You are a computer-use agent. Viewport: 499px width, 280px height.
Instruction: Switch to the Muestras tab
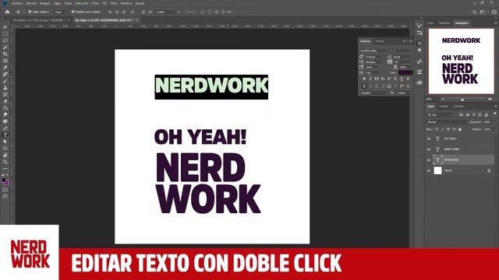click(444, 23)
